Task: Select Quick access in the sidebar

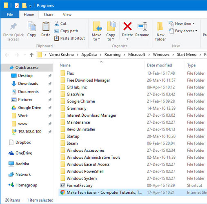Action: tap(27, 68)
